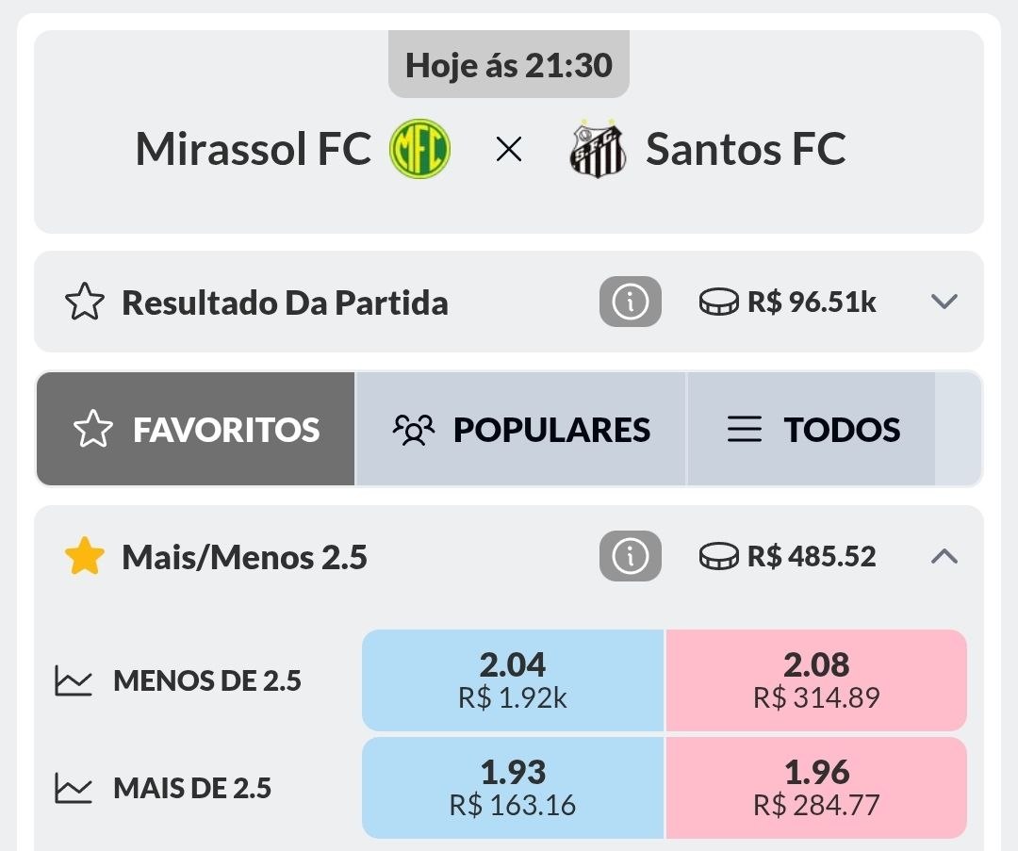The width and height of the screenshot is (1018, 851).
Task: Collapse the Mais/Menos 2.5 section
Action: click(944, 557)
